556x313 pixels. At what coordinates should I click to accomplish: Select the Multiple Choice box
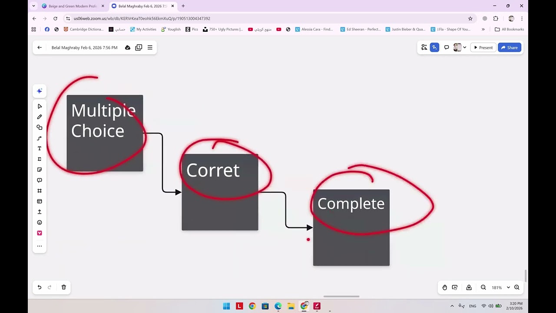(x=105, y=133)
